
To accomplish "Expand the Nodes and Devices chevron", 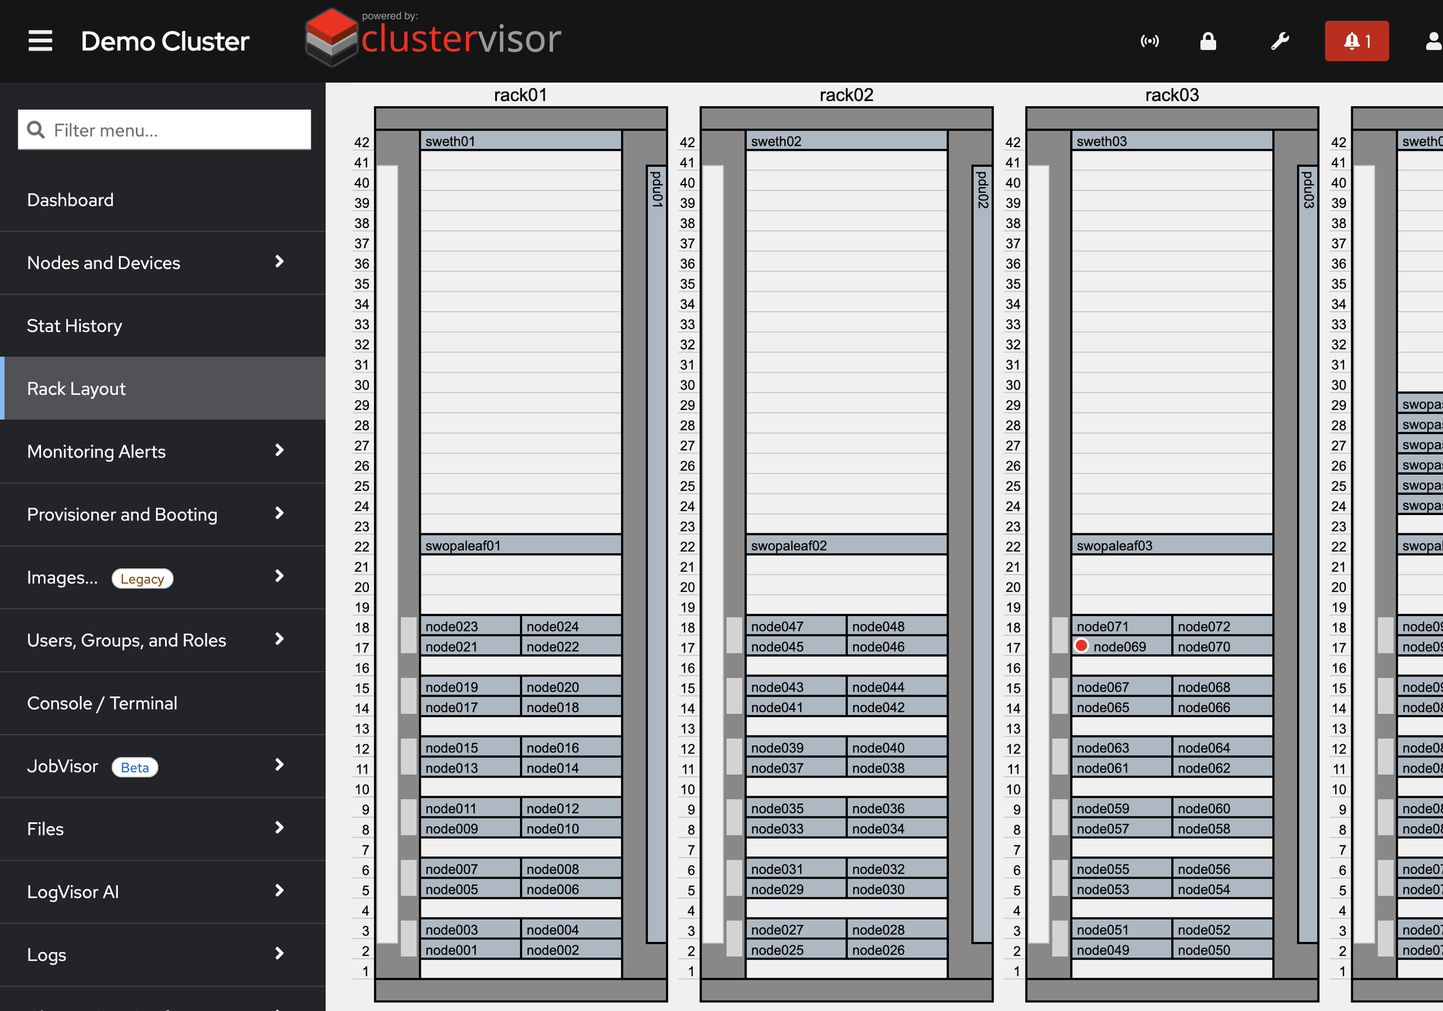I will 280,262.
